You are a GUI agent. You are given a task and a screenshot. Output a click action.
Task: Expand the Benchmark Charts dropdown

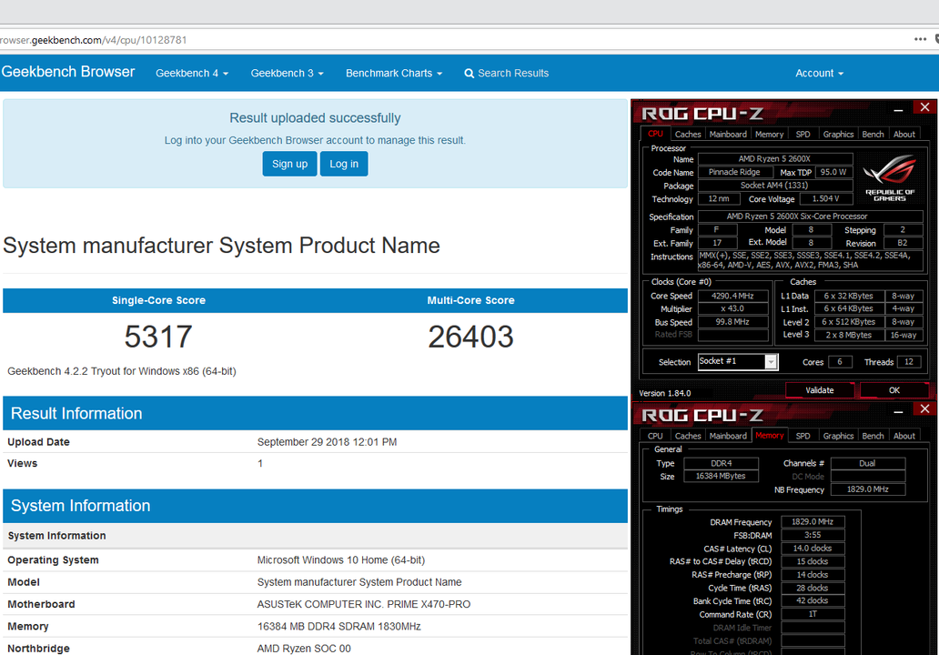point(393,73)
